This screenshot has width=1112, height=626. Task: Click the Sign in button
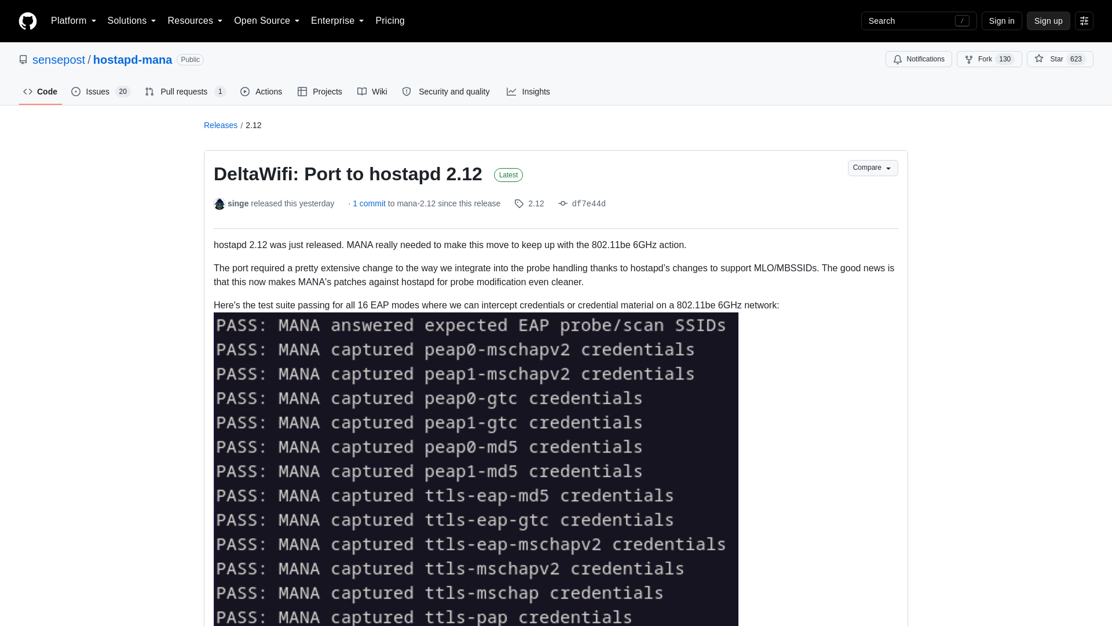click(x=1001, y=21)
